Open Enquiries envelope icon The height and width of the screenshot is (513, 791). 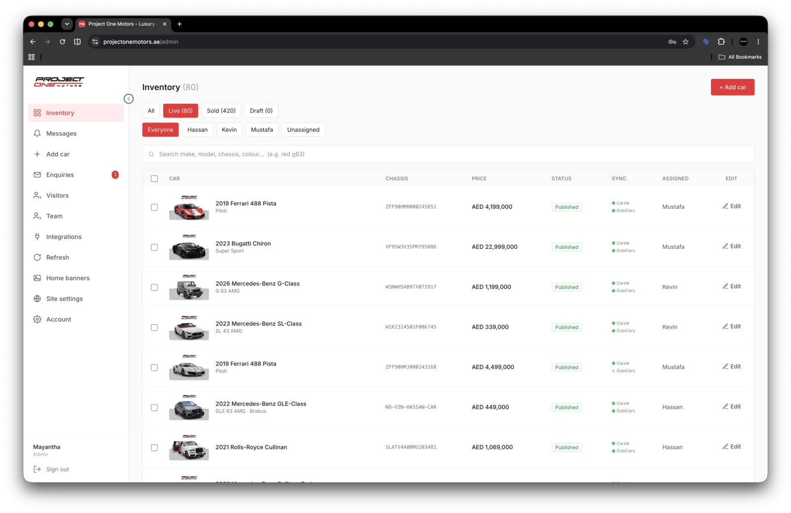pyautogui.click(x=37, y=175)
